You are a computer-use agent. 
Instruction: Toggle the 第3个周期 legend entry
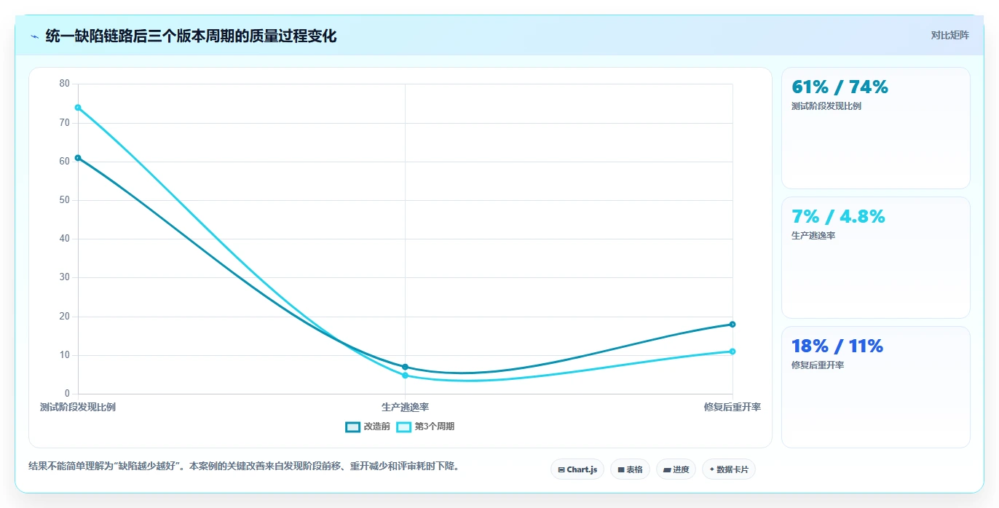point(425,426)
